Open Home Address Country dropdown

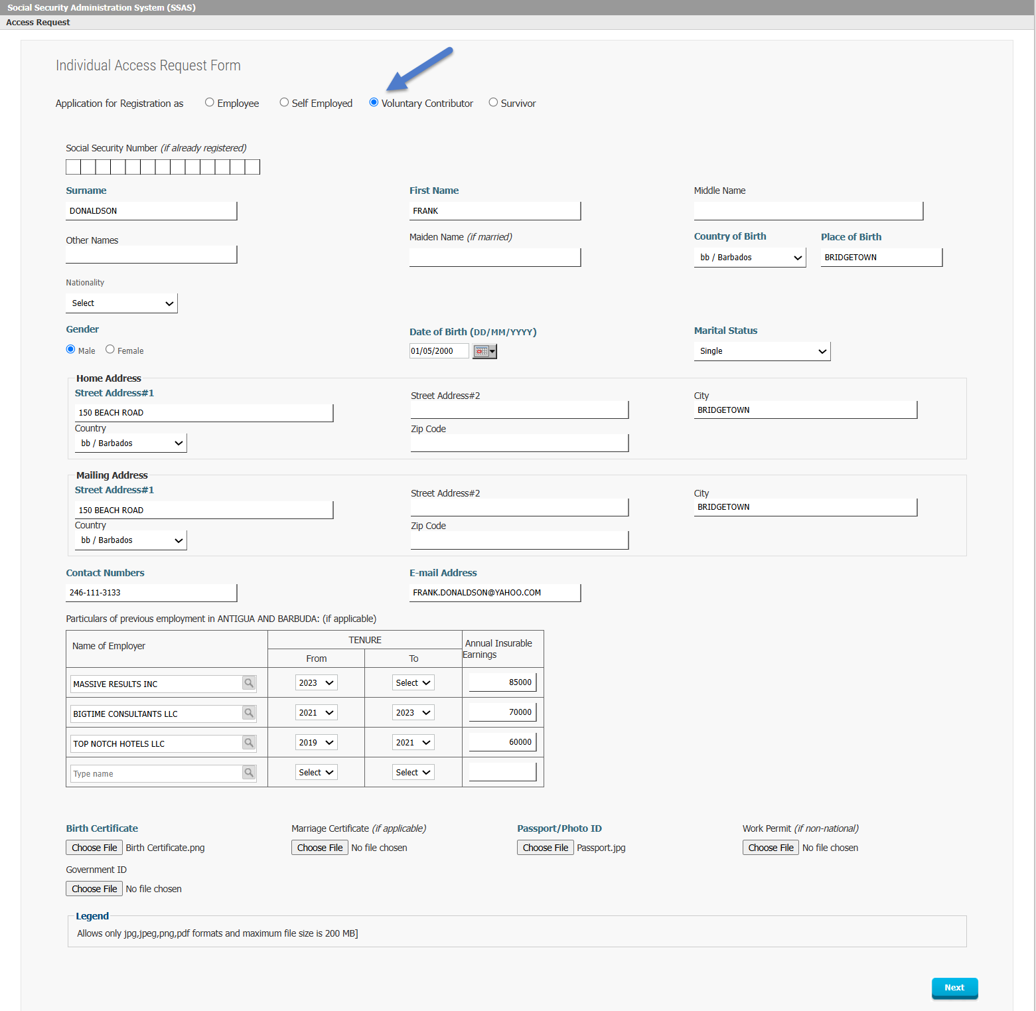[x=131, y=443]
